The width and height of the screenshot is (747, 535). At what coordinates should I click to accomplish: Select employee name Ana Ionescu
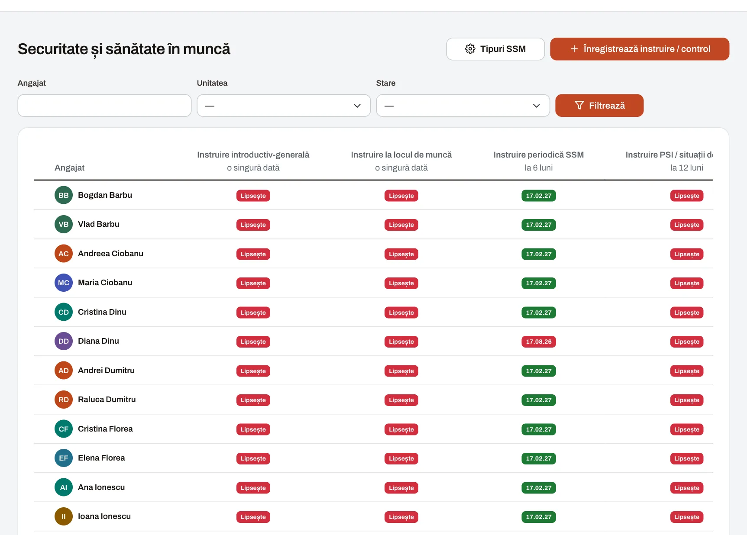coord(101,487)
